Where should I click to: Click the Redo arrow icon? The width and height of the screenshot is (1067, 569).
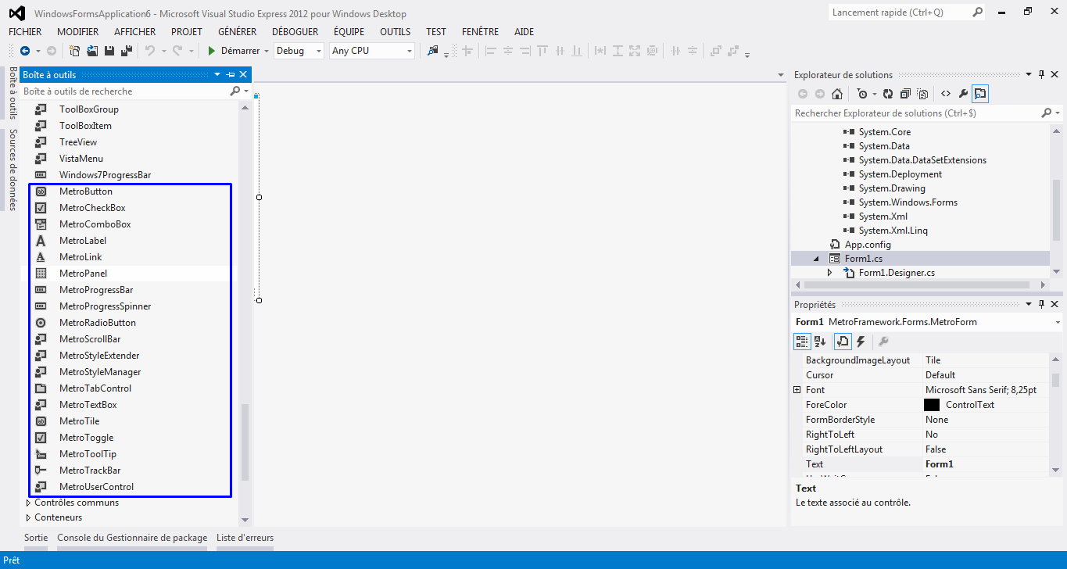tap(177, 51)
